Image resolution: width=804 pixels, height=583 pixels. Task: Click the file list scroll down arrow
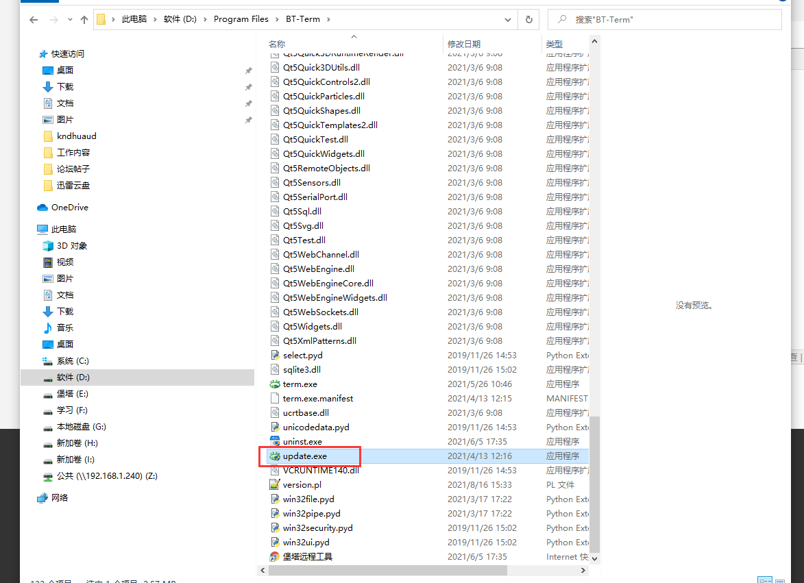click(594, 558)
